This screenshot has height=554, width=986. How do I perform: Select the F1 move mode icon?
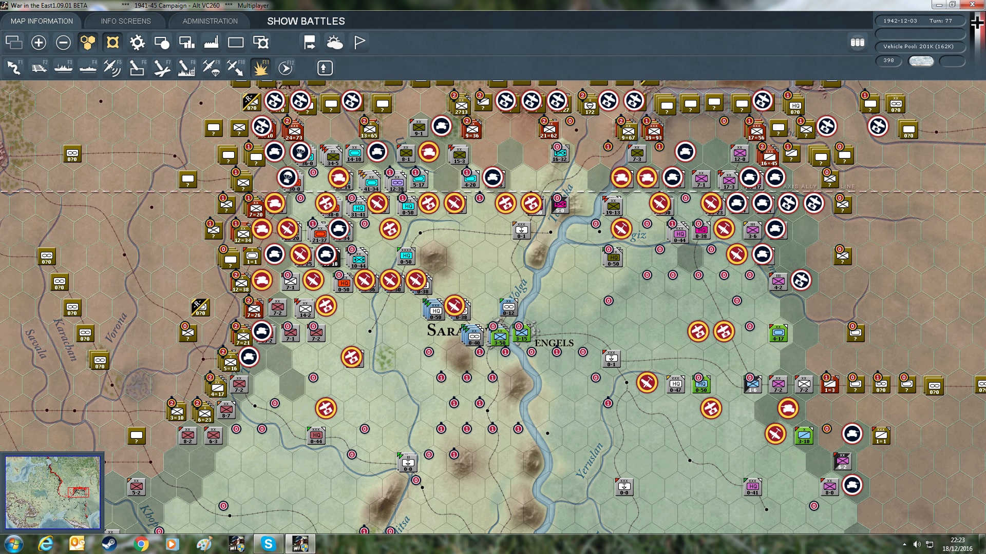click(14, 68)
